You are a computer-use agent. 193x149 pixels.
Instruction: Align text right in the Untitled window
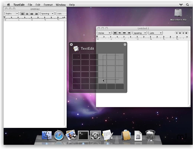pos(36,14)
